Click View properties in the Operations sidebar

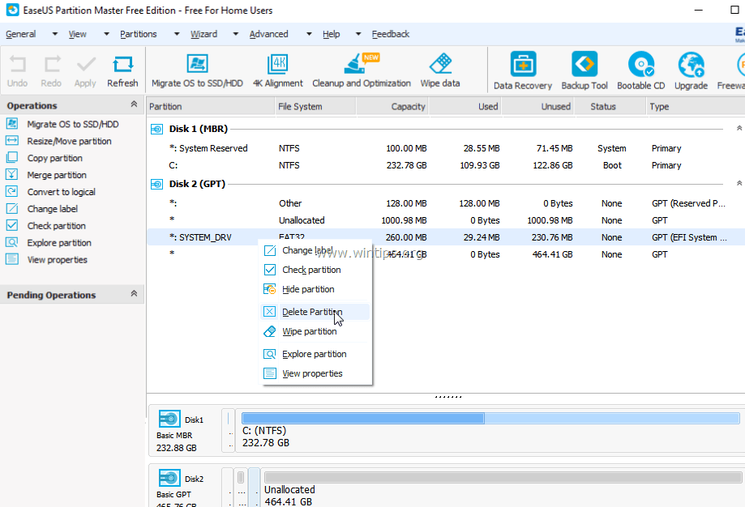(57, 260)
